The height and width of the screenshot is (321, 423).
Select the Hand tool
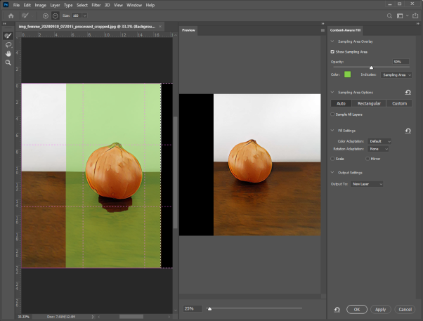pyautogui.click(x=8, y=53)
